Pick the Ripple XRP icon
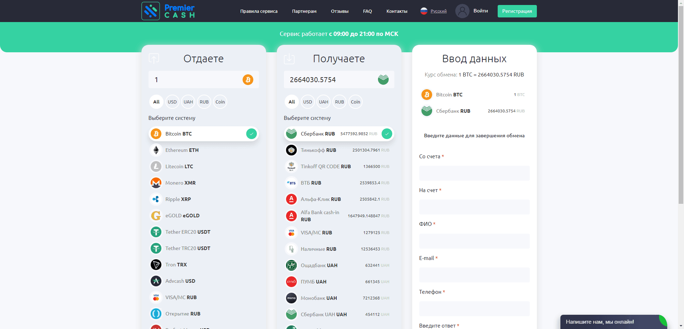Image resolution: width=684 pixels, height=329 pixels. point(156,199)
